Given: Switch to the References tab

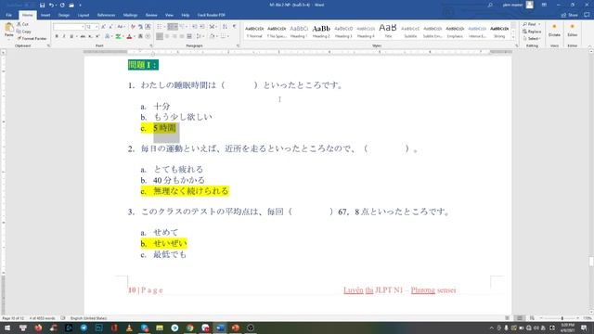Looking at the screenshot, I should (x=106, y=15).
